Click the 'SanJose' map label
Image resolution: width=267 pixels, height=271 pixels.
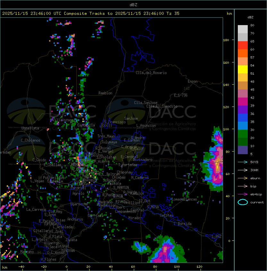pos(131,118)
